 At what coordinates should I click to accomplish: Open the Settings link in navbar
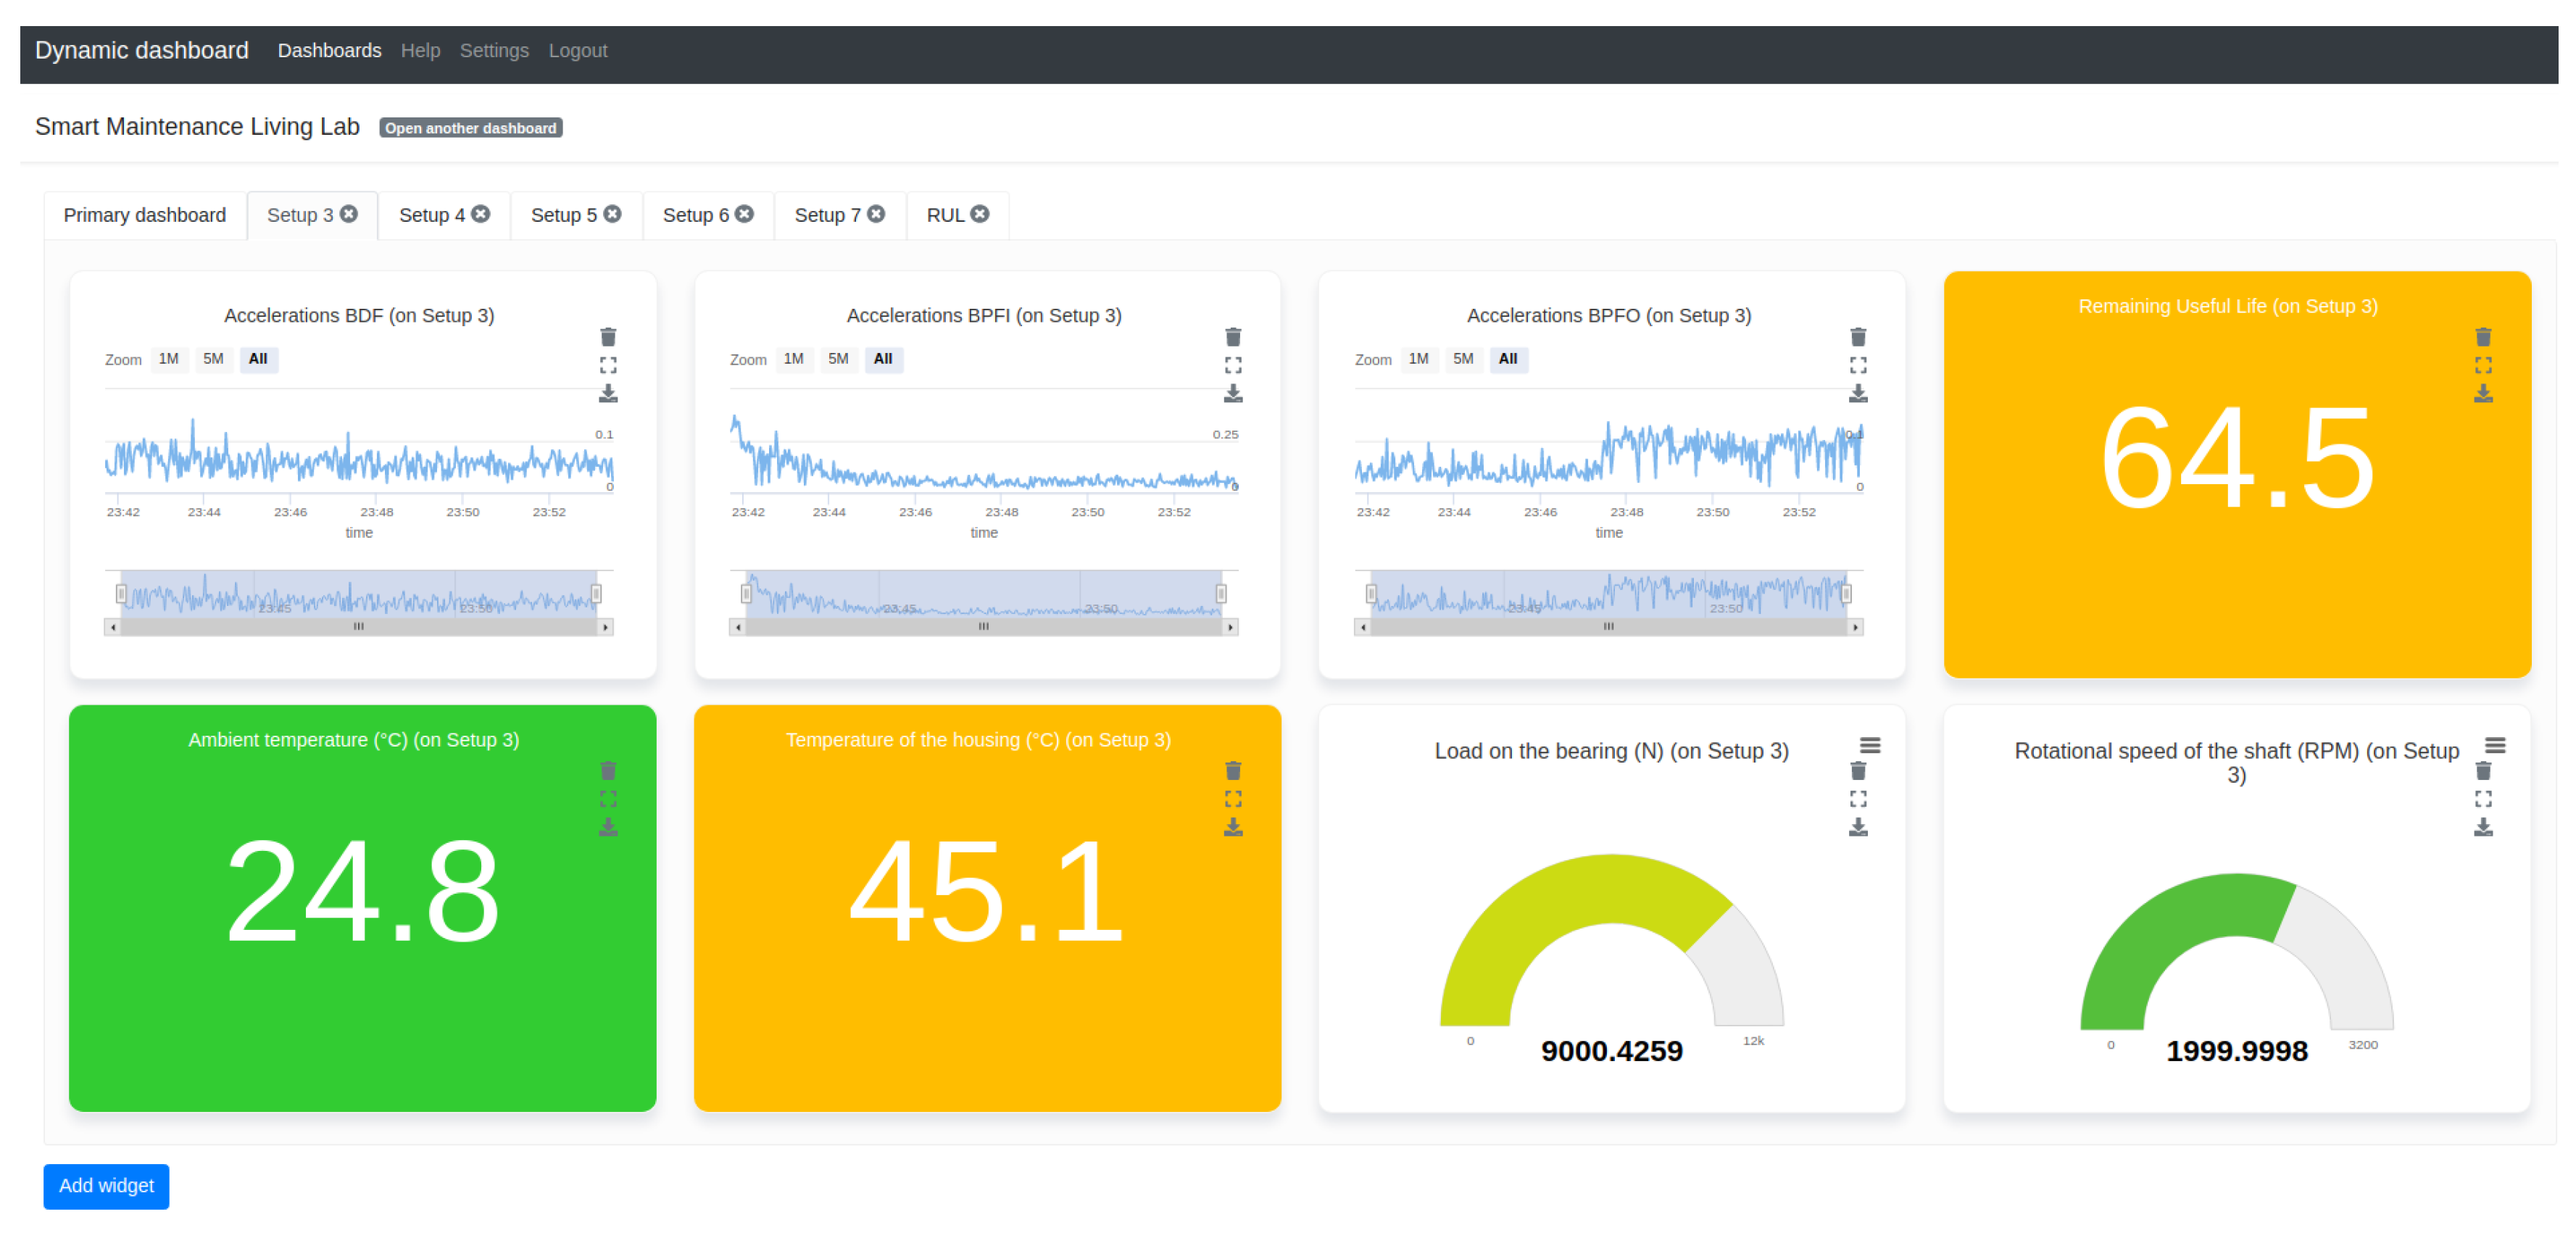pyautogui.click(x=494, y=50)
